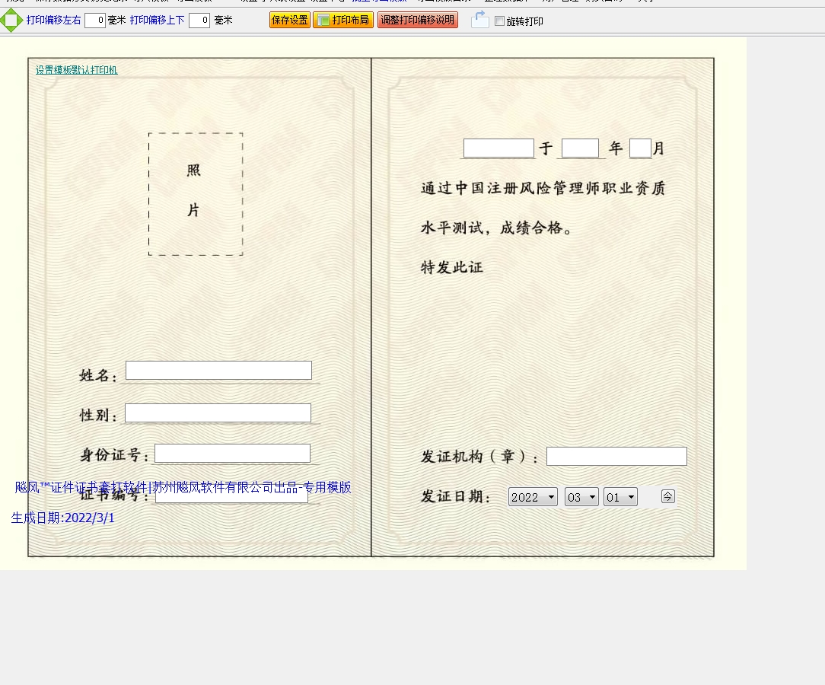
Task: Click the 设置模板默认打印机 link
Action: (75, 69)
